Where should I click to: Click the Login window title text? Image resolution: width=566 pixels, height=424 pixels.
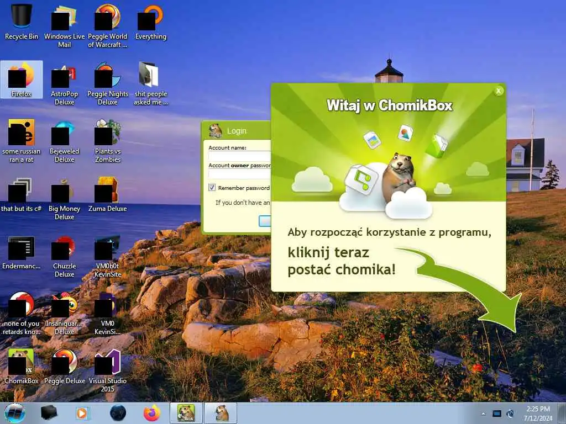tap(237, 131)
